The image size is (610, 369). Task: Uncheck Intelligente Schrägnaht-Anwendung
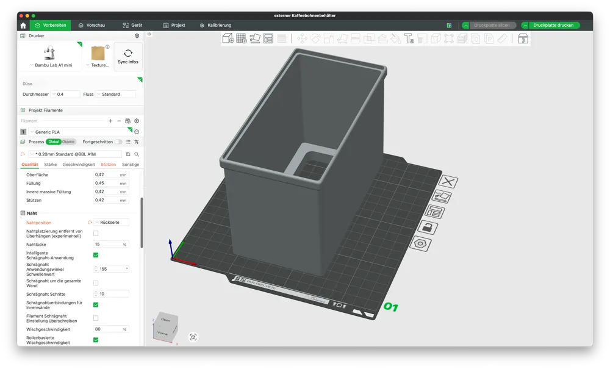pyautogui.click(x=96, y=255)
